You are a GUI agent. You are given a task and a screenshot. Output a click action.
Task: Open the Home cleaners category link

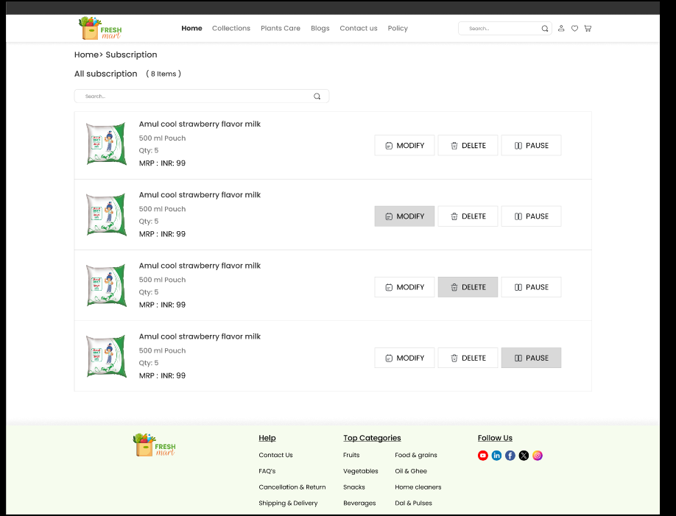(418, 487)
